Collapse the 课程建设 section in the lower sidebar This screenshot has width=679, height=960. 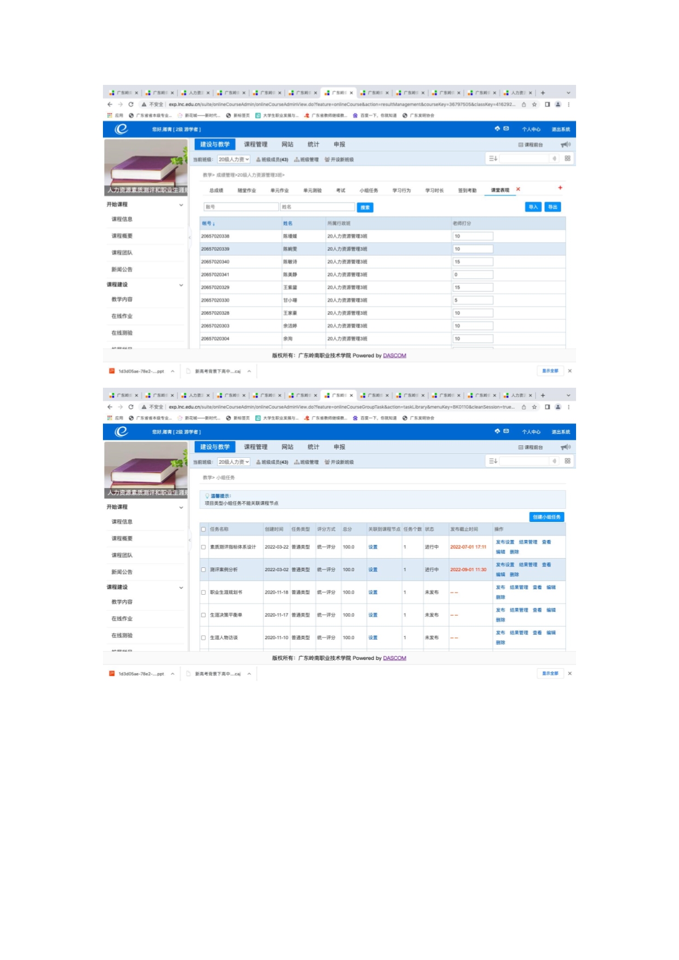pos(181,588)
